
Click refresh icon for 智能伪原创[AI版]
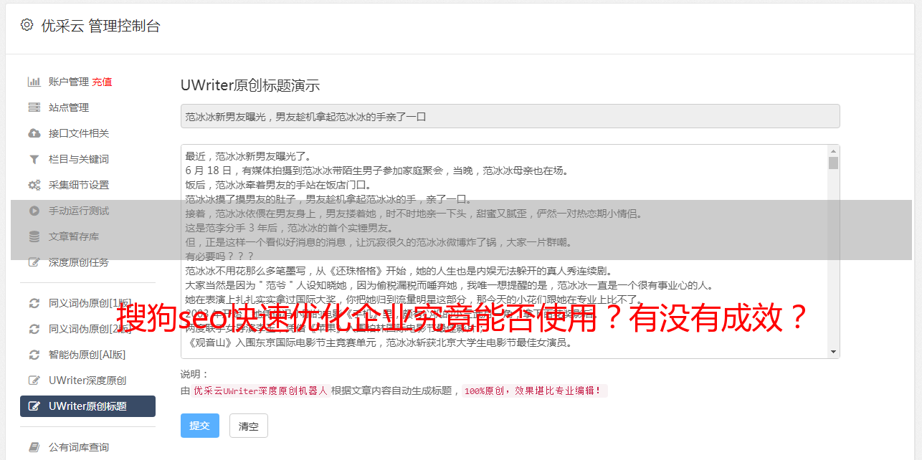click(x=34, y=355)
